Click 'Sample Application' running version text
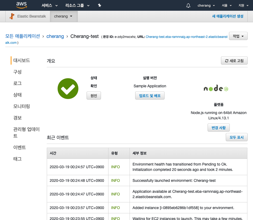The height and width of the screenshot is (220, 253). coord(150,86)
